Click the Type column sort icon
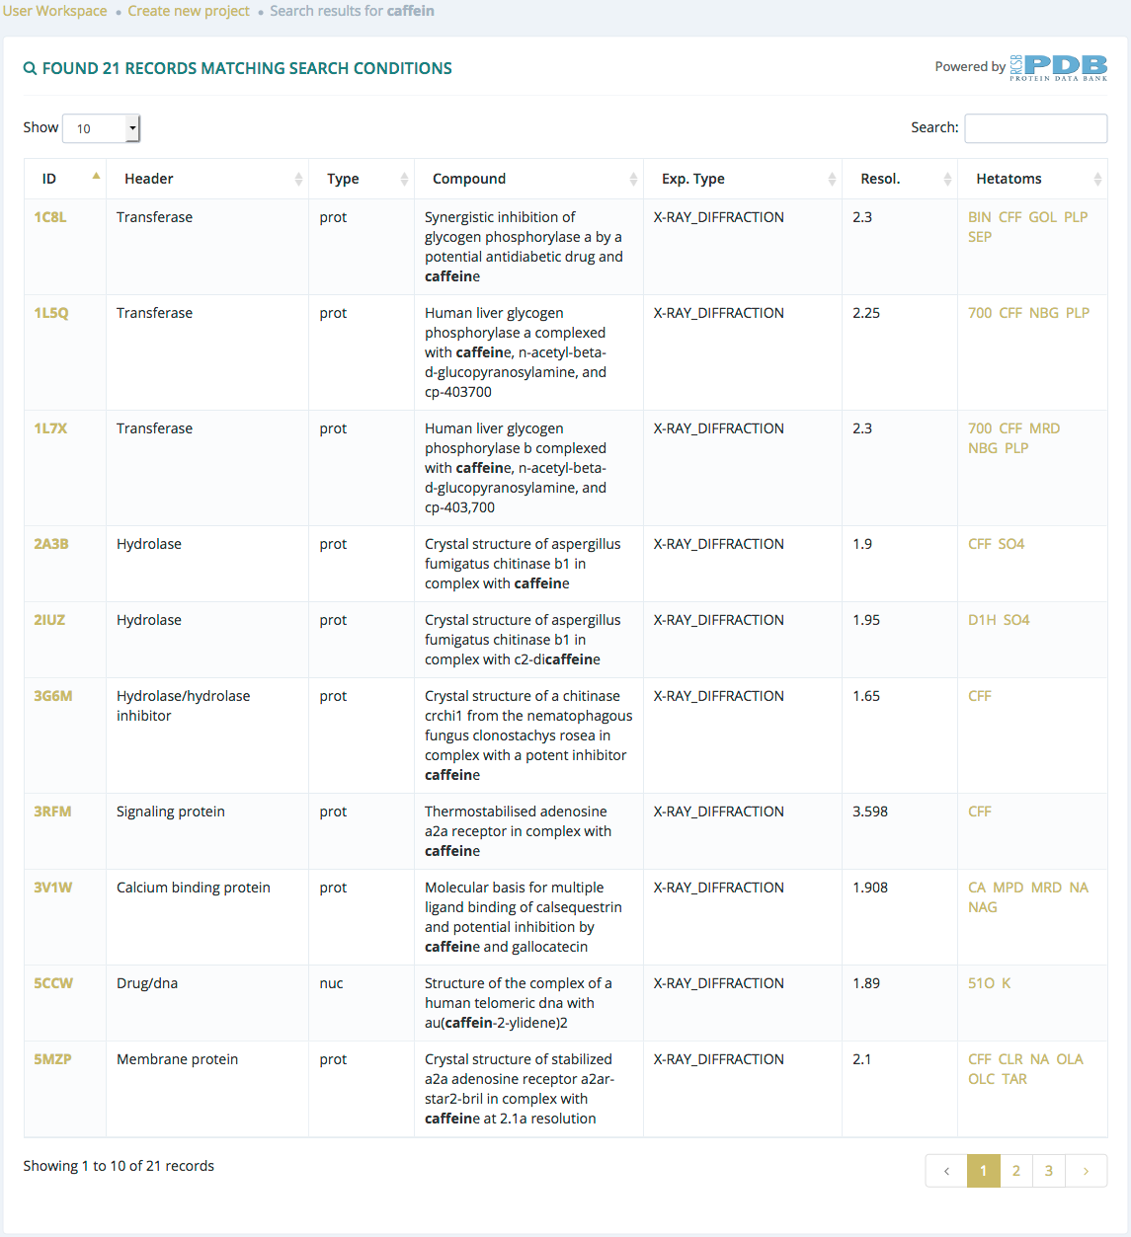Screen dimensions: 1131x1237 click(404, 179)
